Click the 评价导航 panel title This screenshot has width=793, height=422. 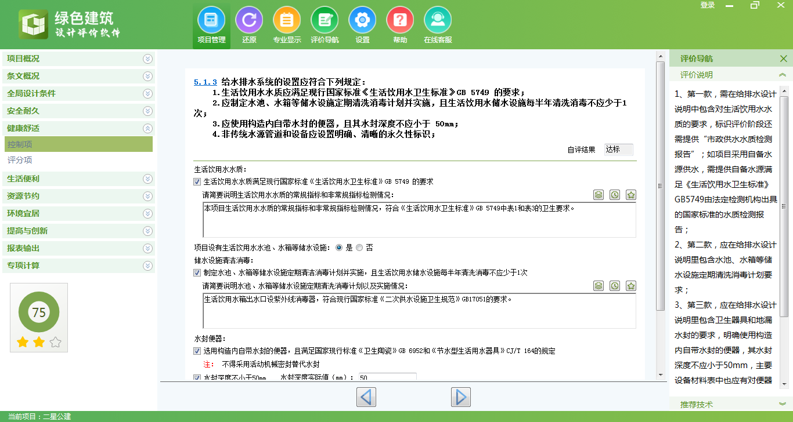(x=697, y=59)
